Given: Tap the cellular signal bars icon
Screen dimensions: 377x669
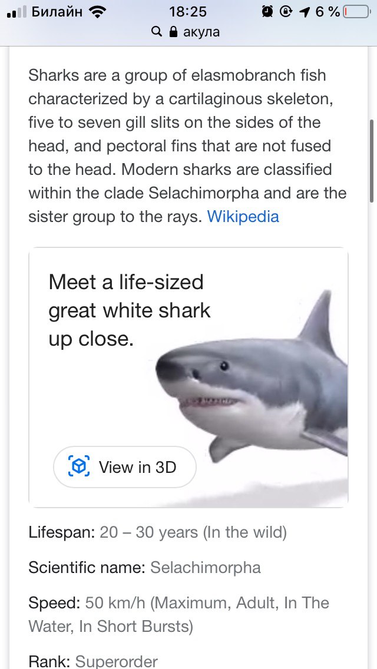Looking at the screenshot, I should click(17, 12).
